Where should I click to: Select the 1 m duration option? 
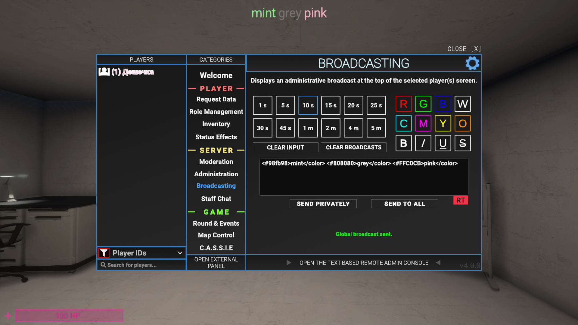(x=308, y=128)
